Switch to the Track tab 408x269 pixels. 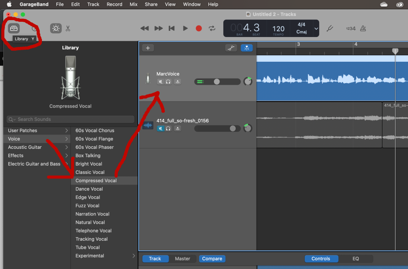(x=155, y=259)
